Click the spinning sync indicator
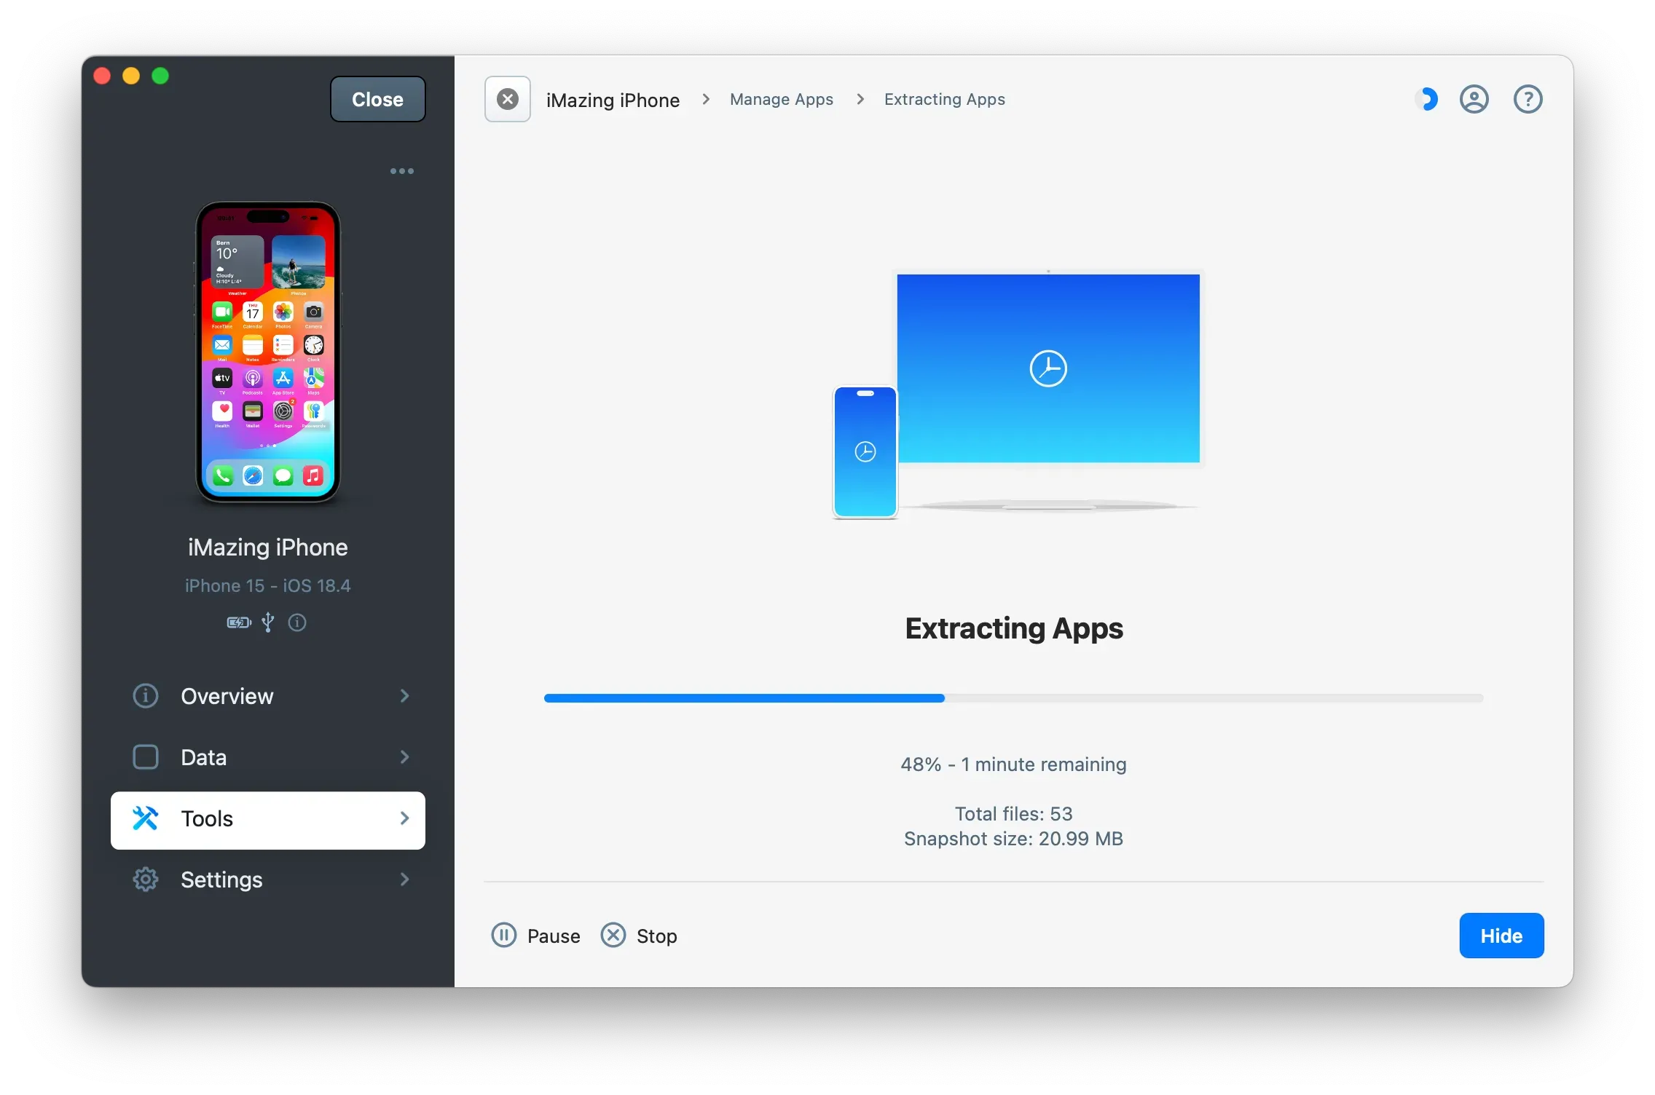The height and width of the screenshot is (1095, 1655). pos(1427,99)
